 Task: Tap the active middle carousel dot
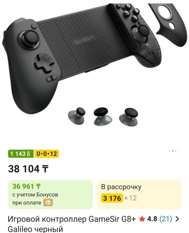[173, 151]
